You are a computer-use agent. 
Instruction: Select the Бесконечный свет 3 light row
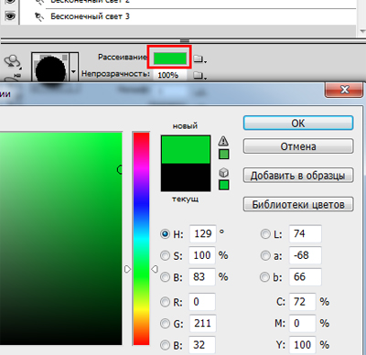188,16
